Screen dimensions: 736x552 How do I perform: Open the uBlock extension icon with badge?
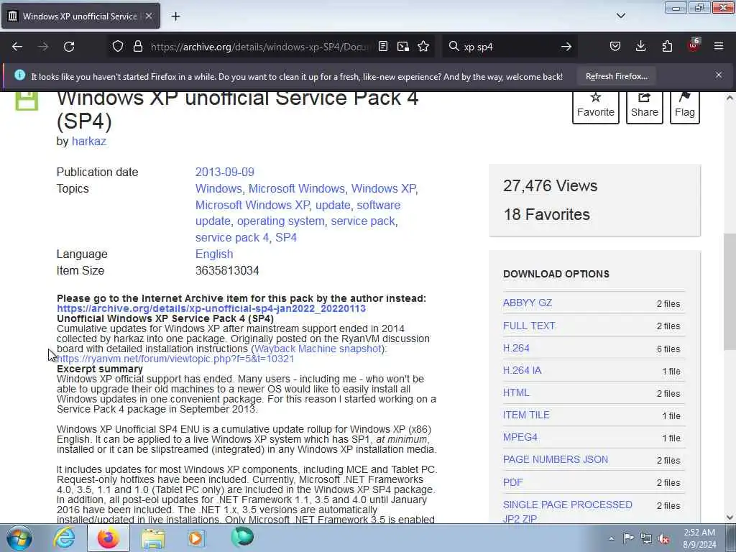[x=694, y=45]
